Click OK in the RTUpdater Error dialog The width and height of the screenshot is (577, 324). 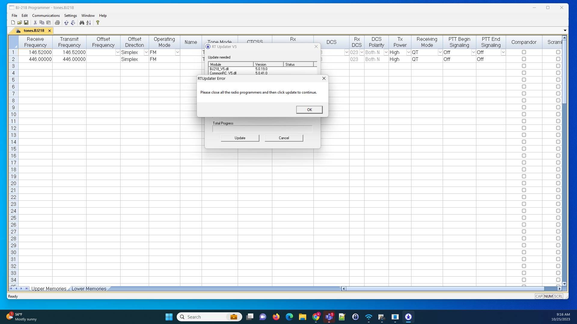pos(309,110)
